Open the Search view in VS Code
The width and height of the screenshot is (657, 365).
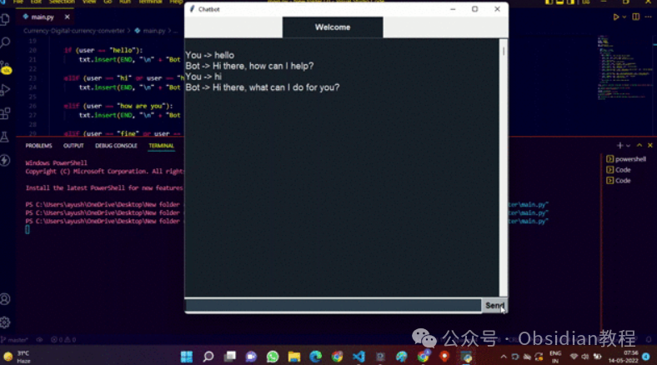(5, 42)
